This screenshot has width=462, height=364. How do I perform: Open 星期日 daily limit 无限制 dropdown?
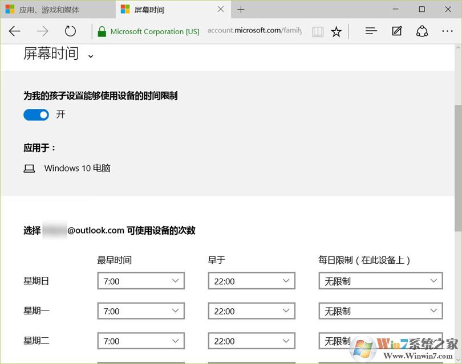pos(380,281)
